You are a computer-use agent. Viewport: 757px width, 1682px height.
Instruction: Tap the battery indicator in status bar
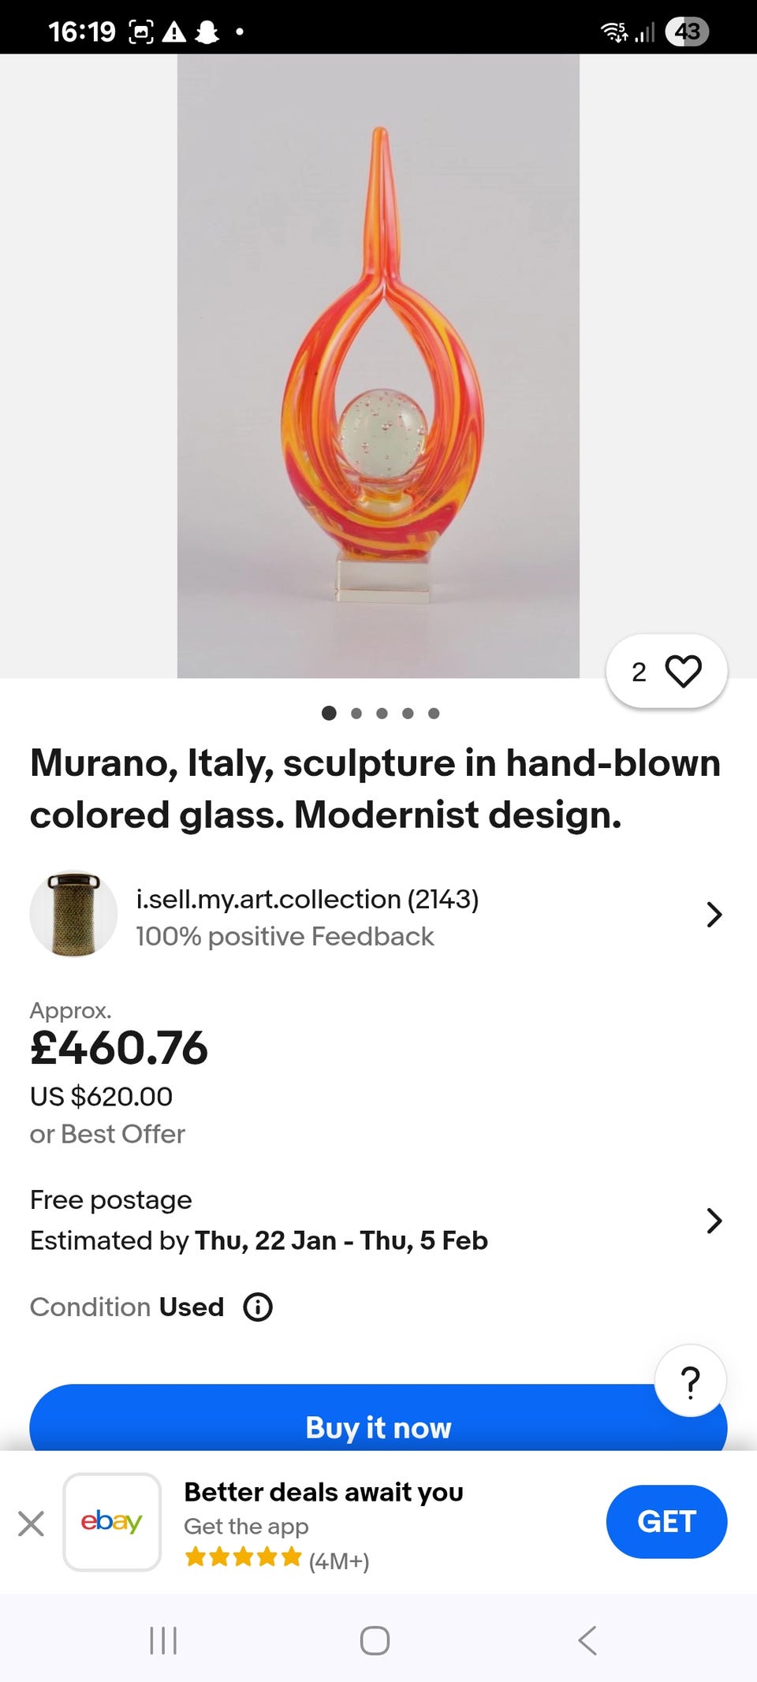[x=687, y=32]
